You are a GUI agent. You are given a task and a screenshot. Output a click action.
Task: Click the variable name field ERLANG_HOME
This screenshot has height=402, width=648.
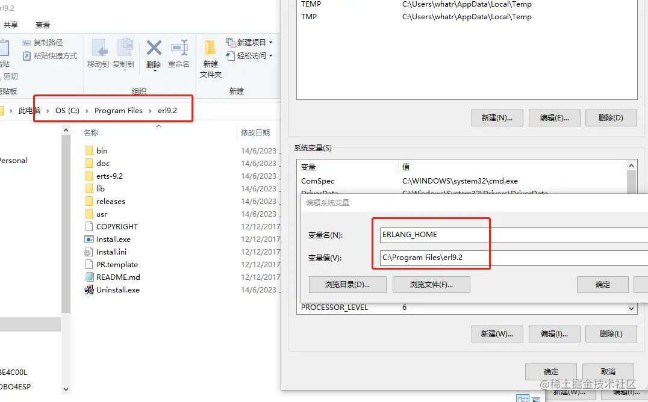coord(514,235)
